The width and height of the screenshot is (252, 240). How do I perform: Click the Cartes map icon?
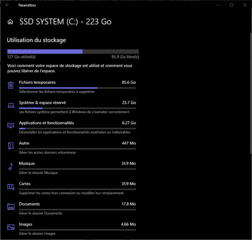pyautogui.click(x=11, y=187)
